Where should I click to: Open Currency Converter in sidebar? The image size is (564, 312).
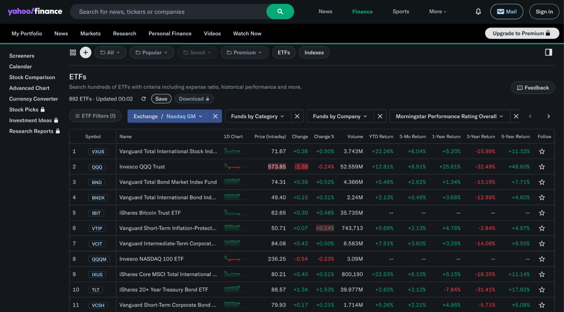click(34, 99)
